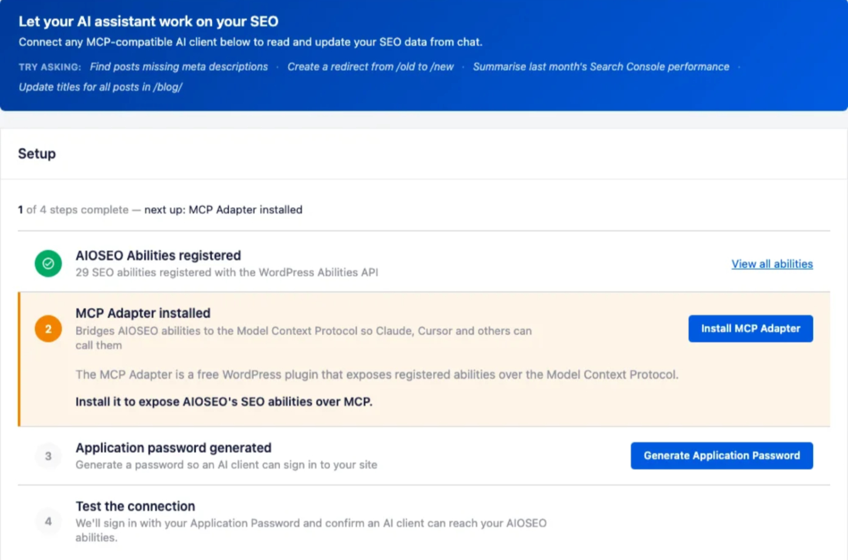The width and height of the screenshot is (848, 560).
Task: Click the green checkmark step icon
Action: click(x=48, y=263)
